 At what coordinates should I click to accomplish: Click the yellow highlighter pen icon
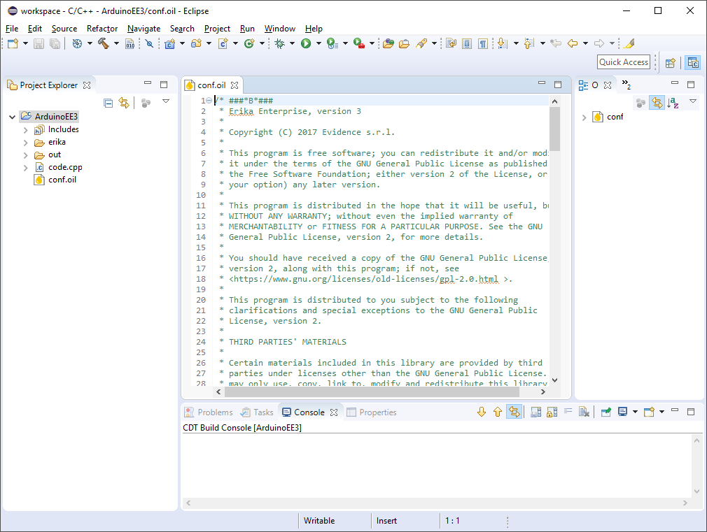pyautogui.click(x=629, y=43)
